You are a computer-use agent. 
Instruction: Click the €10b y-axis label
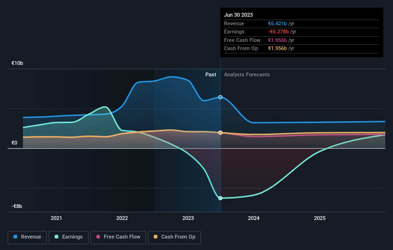[x=17, y=63]
